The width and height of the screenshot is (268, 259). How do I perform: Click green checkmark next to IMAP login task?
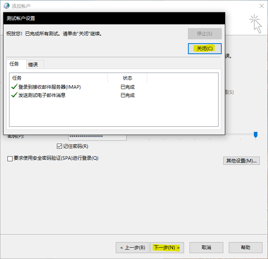(x=14, y=87)
